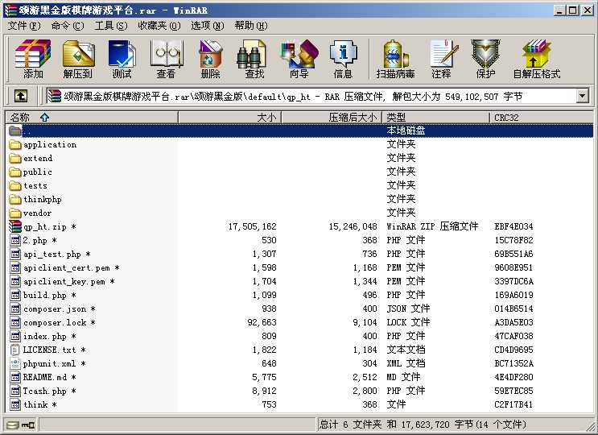Sort by 类型 column header
Viewport: 598px width, 435px height.
(435, 117)
